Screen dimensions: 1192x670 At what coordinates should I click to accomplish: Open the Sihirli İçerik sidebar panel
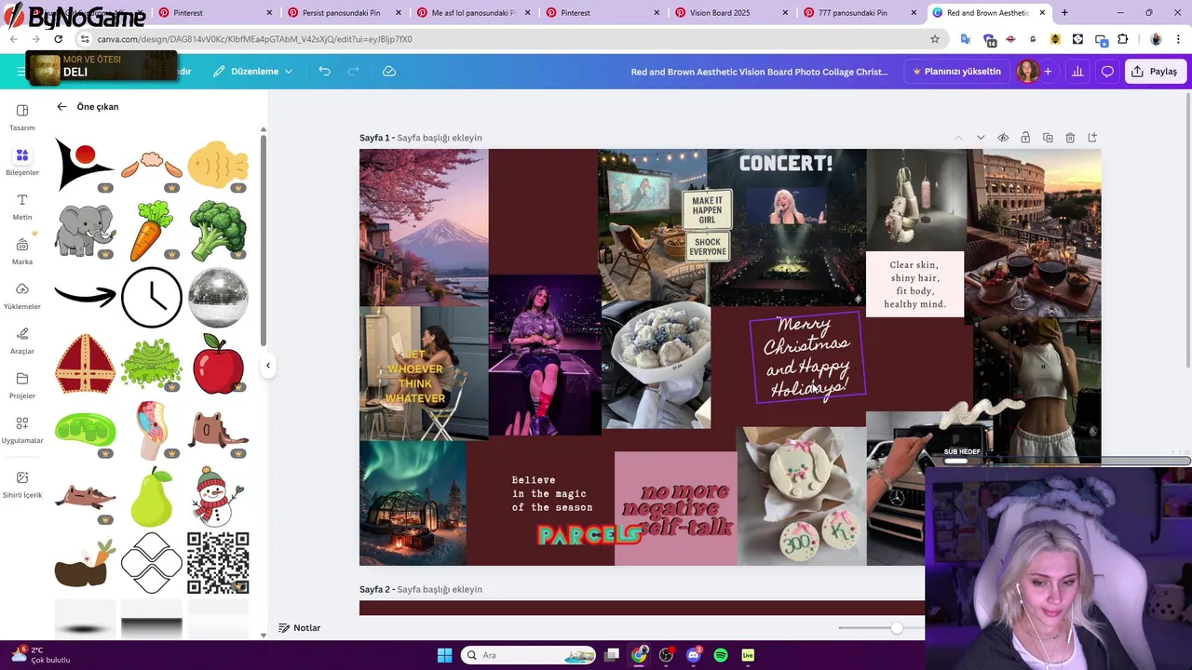pos(21,483)
